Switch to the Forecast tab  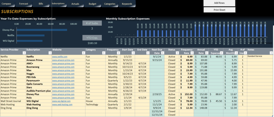pyautogui.click(x=23, y=4)
